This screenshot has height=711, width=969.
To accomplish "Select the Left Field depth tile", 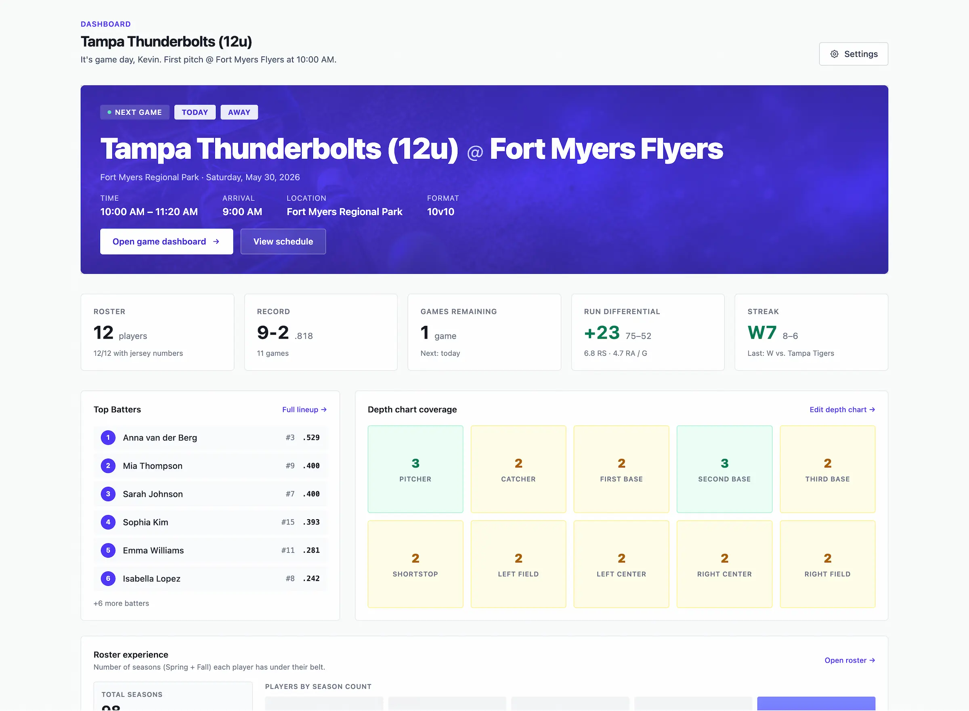I will click(x=518, y=564).
